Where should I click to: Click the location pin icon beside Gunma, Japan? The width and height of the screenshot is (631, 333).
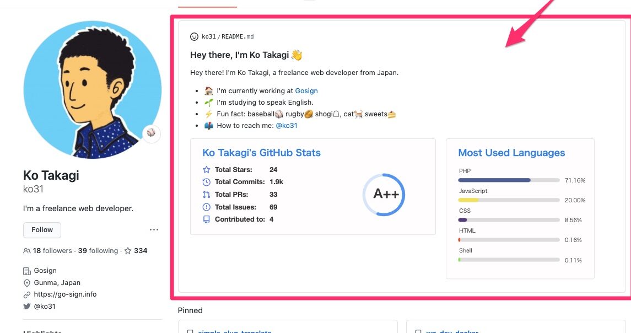(x=26, y=282)
